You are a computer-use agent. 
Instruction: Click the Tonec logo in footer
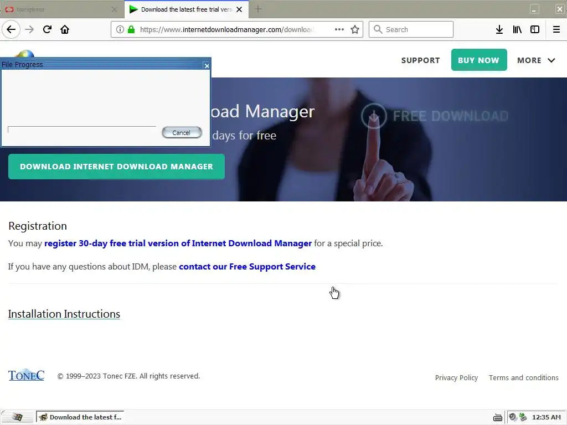27,376
